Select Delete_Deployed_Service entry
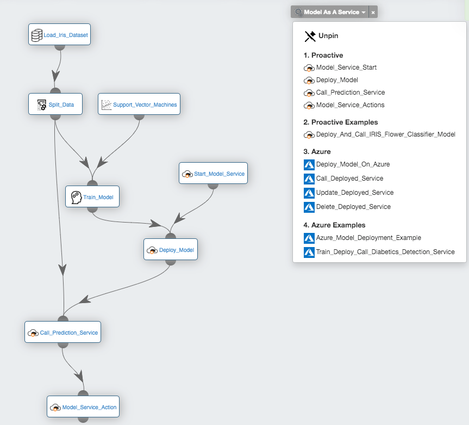 [353, 207]
